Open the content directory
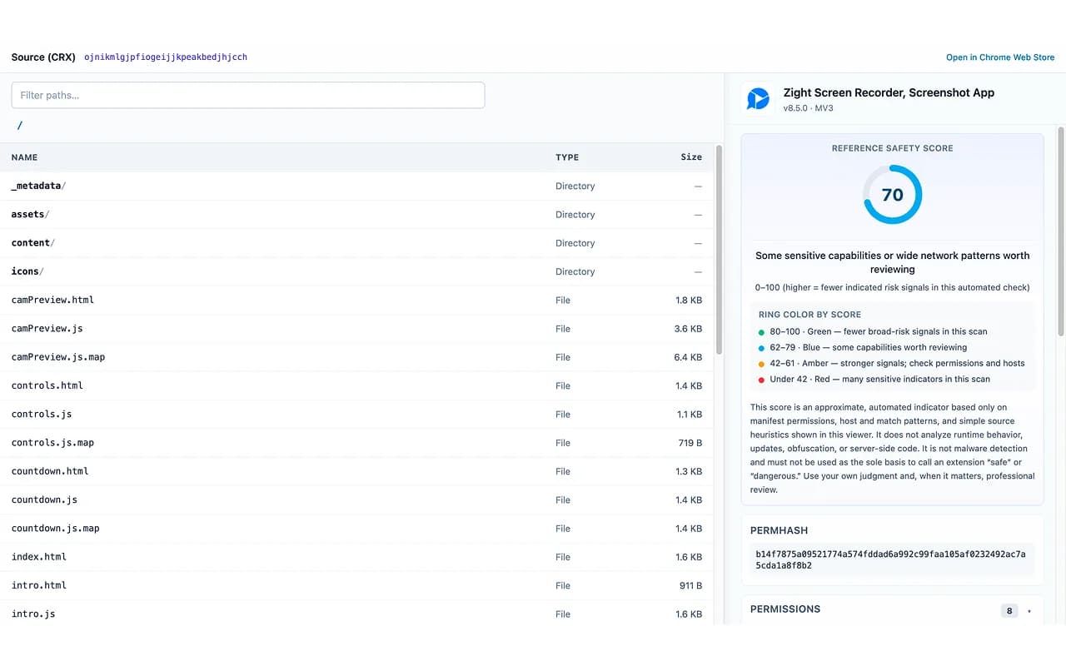This screenshot has width=1066, height=666. [x=33, y=243]
